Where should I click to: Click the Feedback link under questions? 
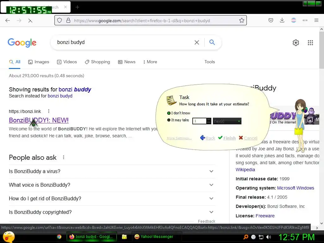click(206, 221)
